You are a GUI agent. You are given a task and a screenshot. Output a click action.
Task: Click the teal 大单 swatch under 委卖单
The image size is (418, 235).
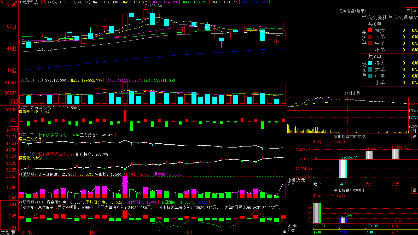click(370, 69)
